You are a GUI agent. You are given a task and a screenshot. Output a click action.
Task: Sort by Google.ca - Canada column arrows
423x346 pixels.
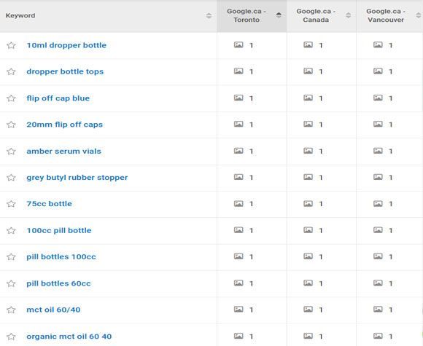pyautogui.click(x=349, y=15)
